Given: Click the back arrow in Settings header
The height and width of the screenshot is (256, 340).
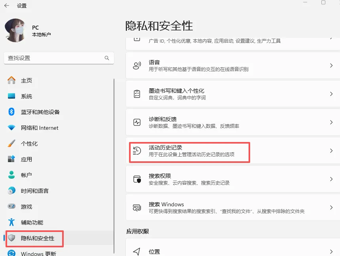Looking at the screenshot, I should point(7,6).
